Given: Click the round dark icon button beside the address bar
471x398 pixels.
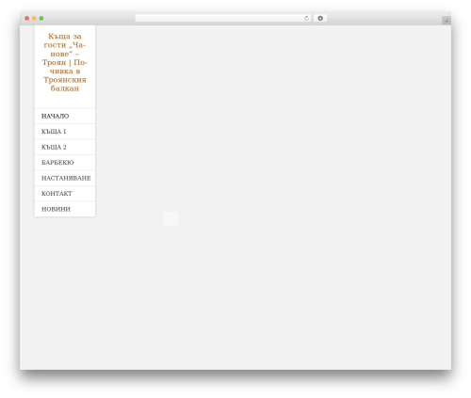Looking at the screenshot, I should (x=320, y=18).
